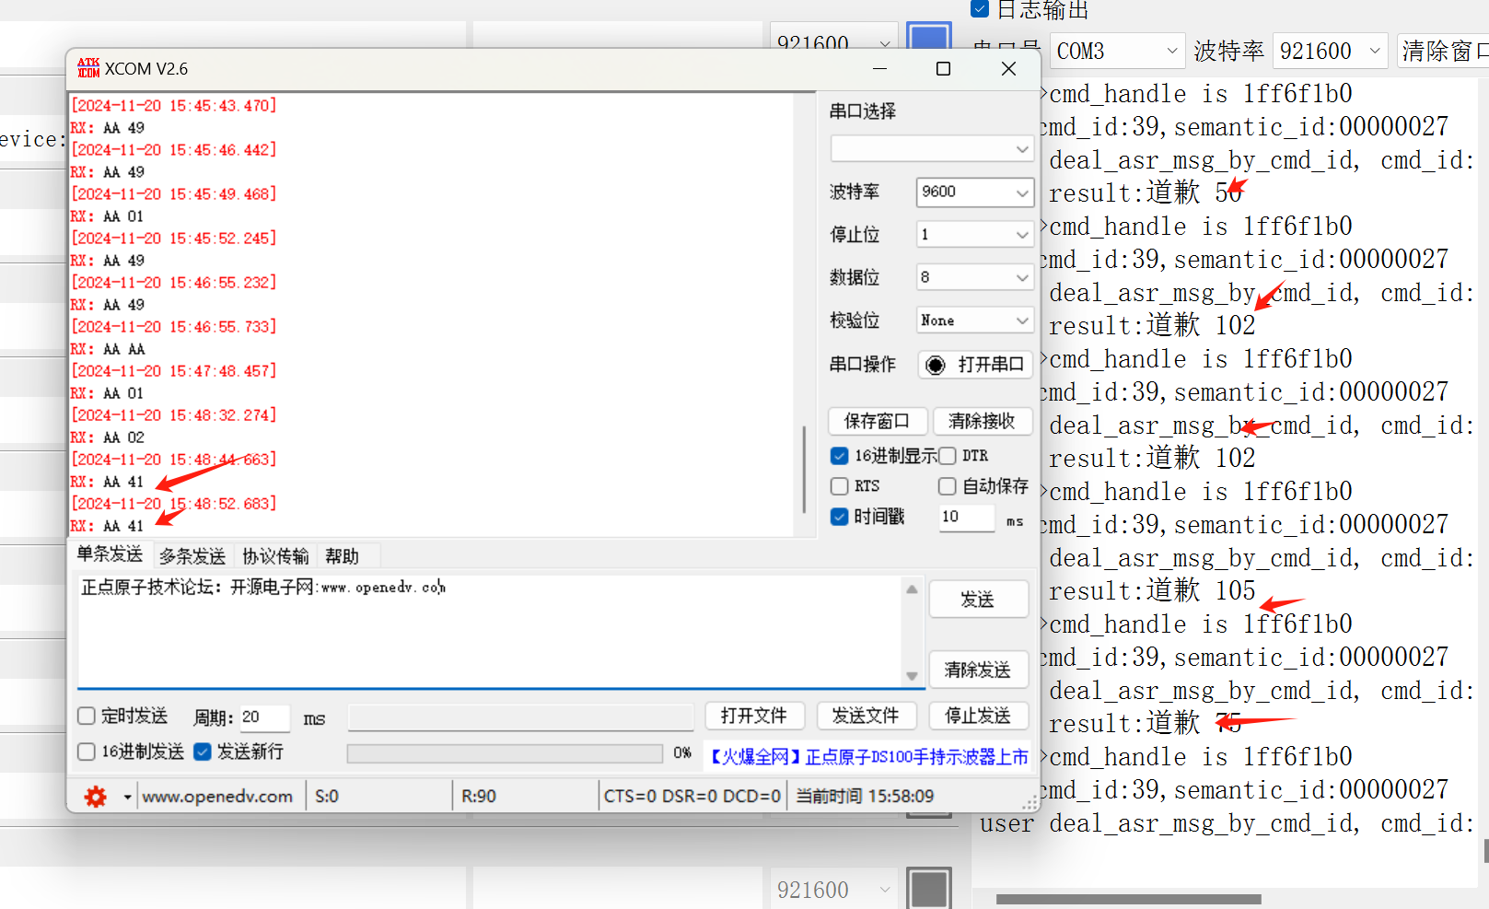Screen dimensions: 1489x909
Task: Expand the arrow next to the gear icon
Action: tap(125, 796)
